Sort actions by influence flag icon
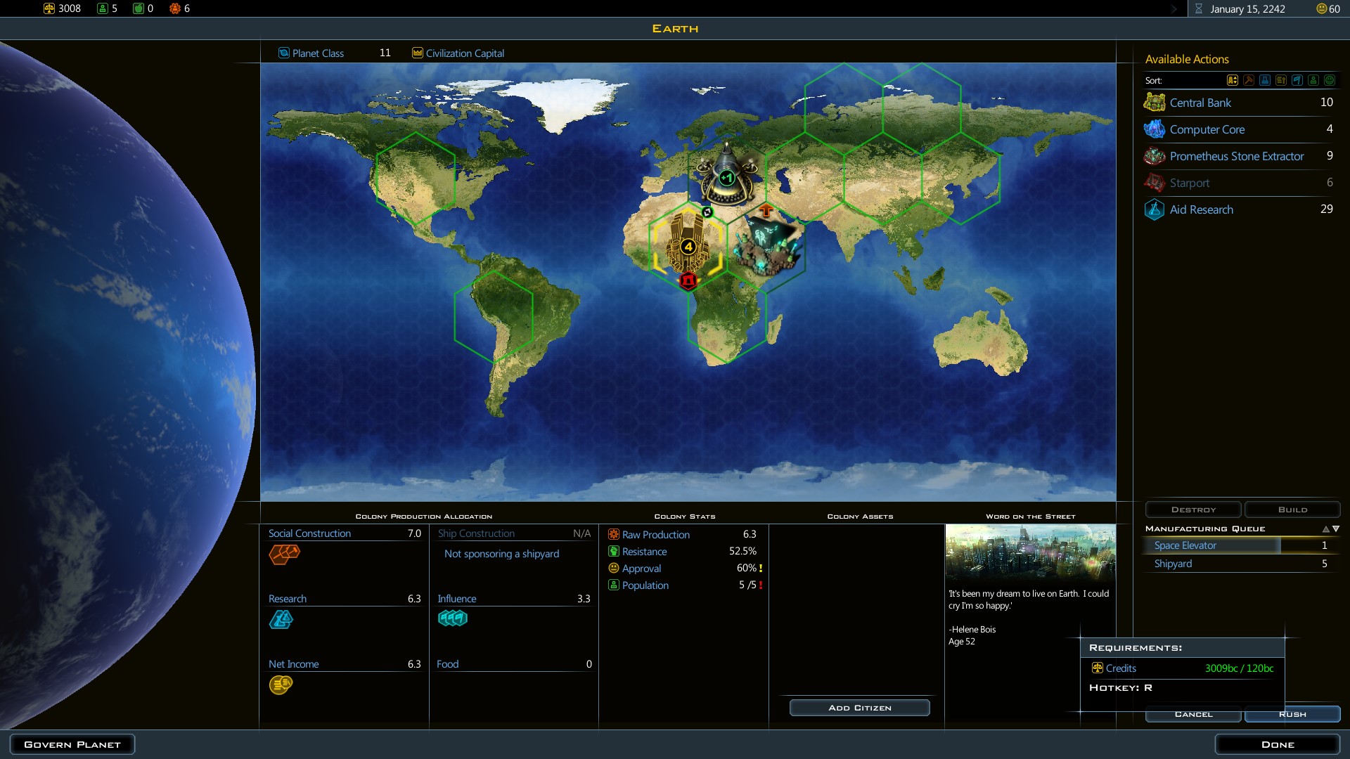Viewport: 1350px width, 759px height. coord(1297,80)
